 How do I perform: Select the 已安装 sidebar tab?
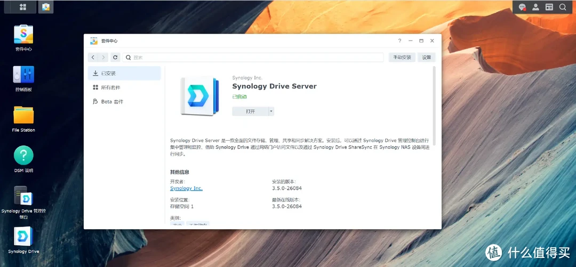tap(124, 73)
